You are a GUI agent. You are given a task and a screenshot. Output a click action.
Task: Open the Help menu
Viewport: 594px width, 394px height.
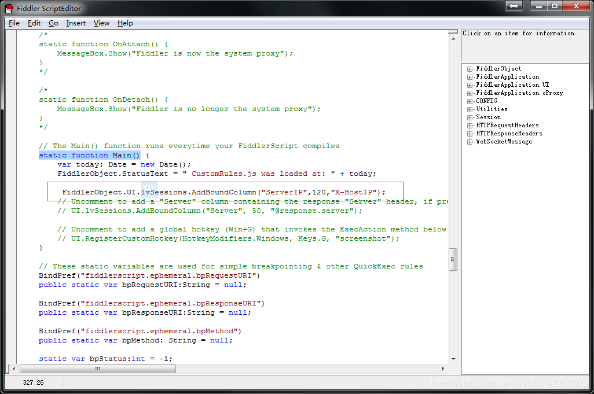click(x=125, y=23)
